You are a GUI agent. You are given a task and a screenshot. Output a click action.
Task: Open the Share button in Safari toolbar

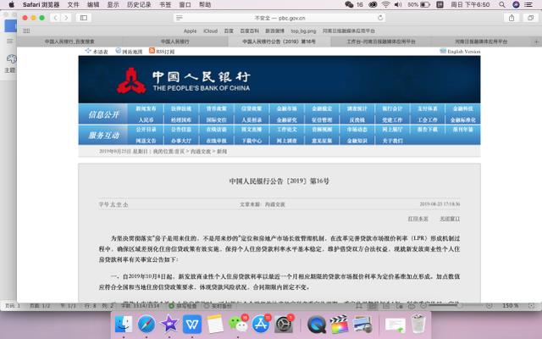(x=512, y=18)
